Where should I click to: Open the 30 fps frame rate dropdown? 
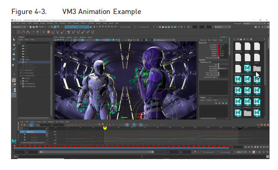pos(242,152)
